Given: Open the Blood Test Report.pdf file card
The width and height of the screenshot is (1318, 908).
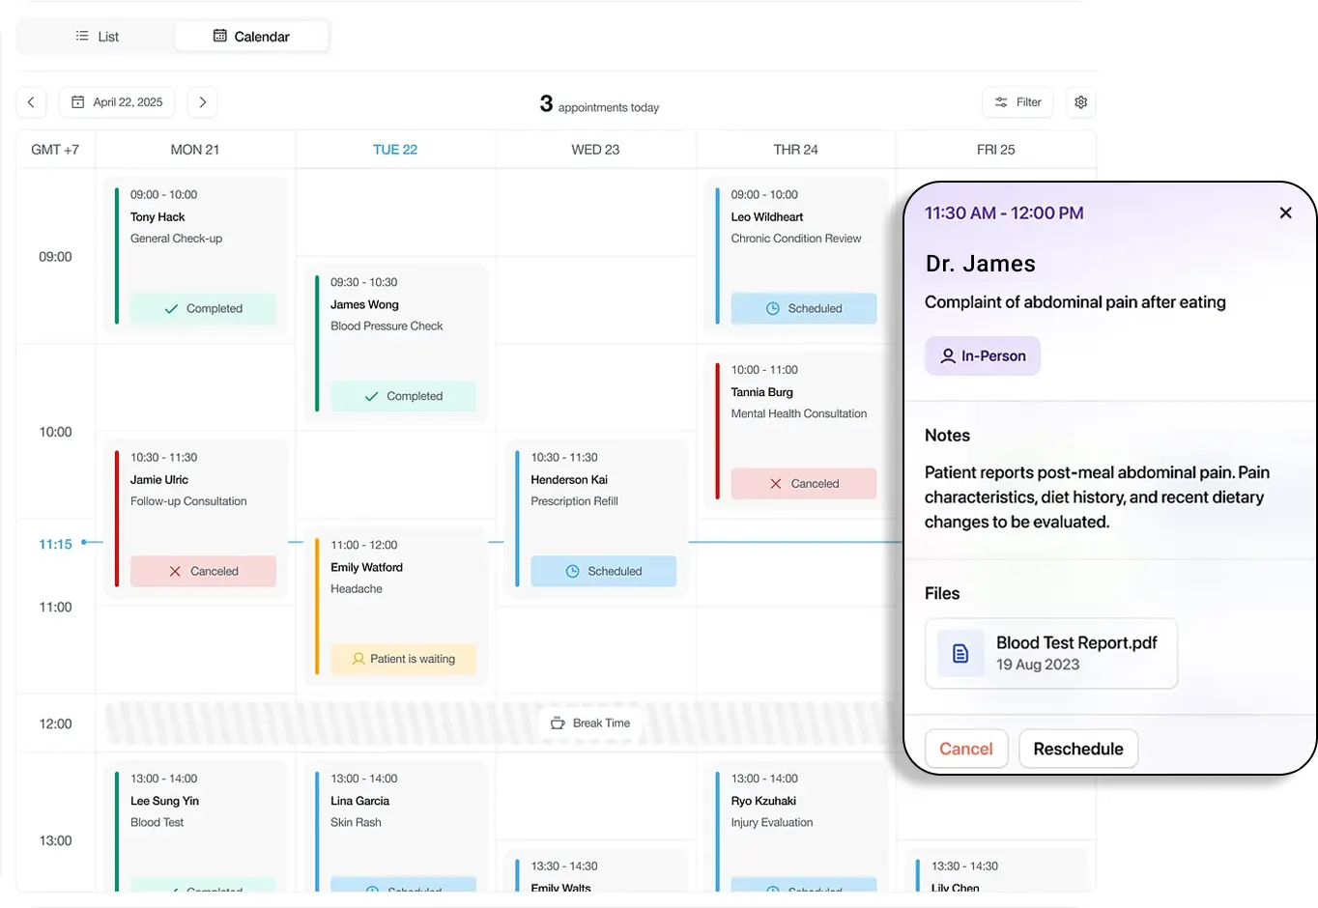Looking at the screenshot, I should click(1051, 653).
